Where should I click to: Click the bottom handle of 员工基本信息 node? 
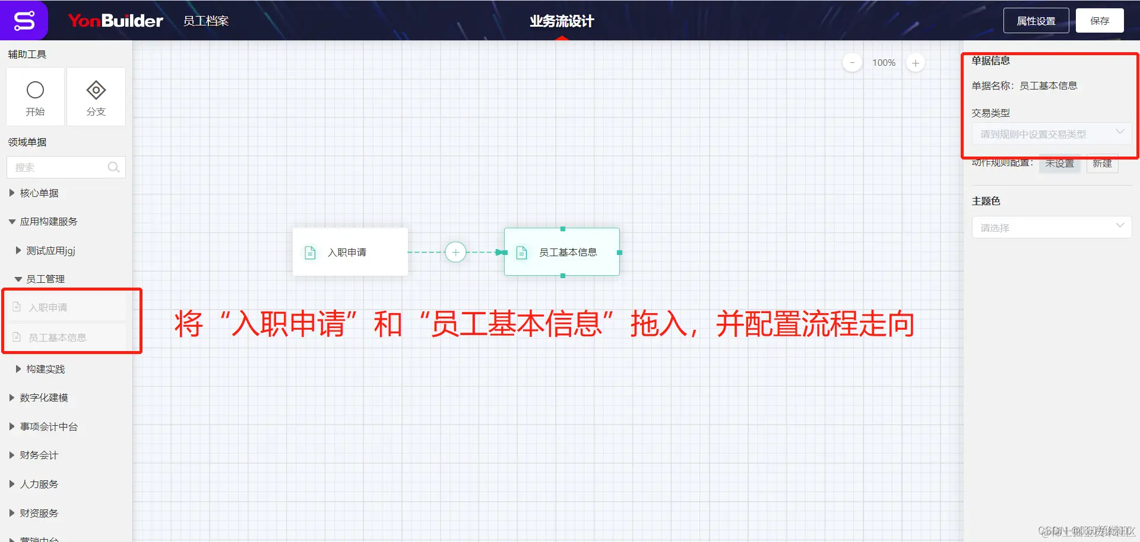(x=562, y=276)
